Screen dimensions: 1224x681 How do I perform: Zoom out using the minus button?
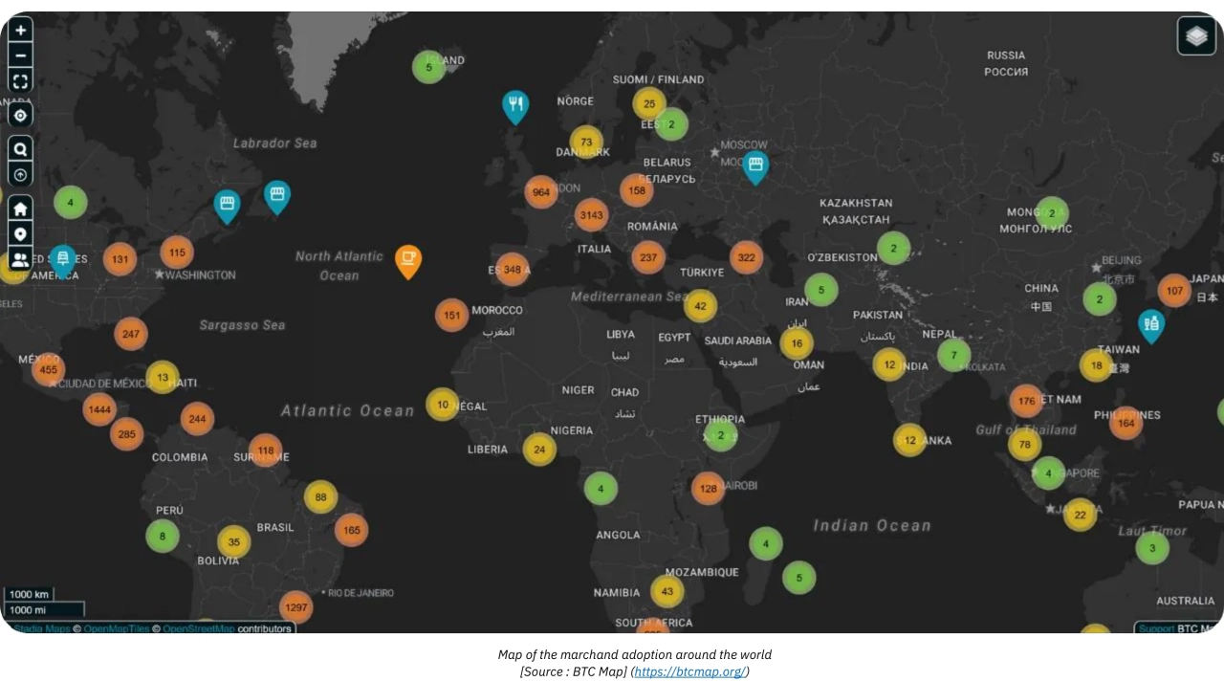tap(20, 55)
